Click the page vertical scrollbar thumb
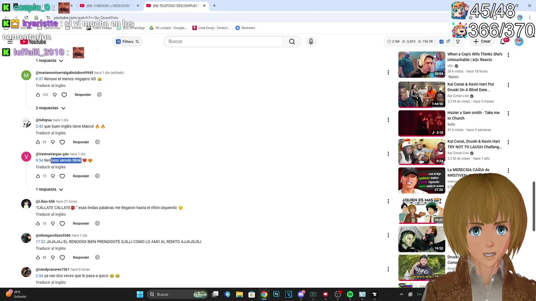Image resolution: width=536 pixels, height=301 pixels. [533, 206]
